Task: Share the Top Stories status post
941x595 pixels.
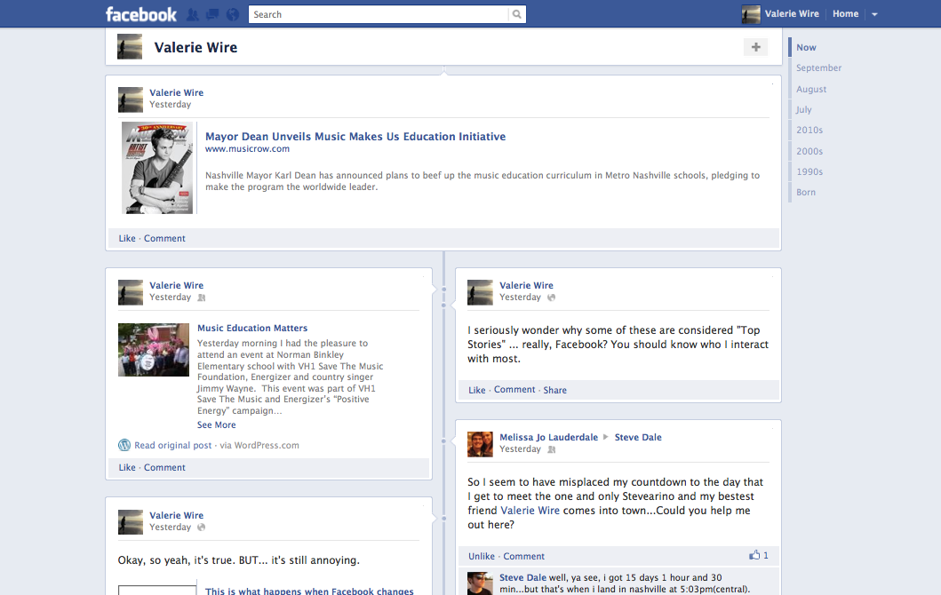Action: coord(554,390)
